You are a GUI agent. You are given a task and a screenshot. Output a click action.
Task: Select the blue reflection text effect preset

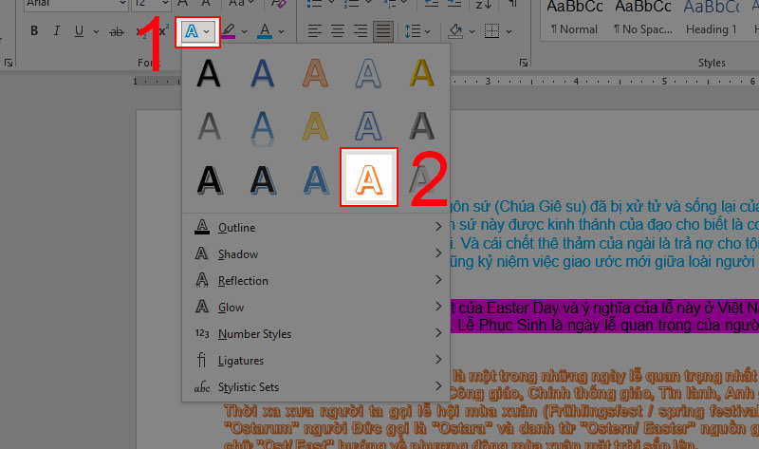click(x=261, y=125)
